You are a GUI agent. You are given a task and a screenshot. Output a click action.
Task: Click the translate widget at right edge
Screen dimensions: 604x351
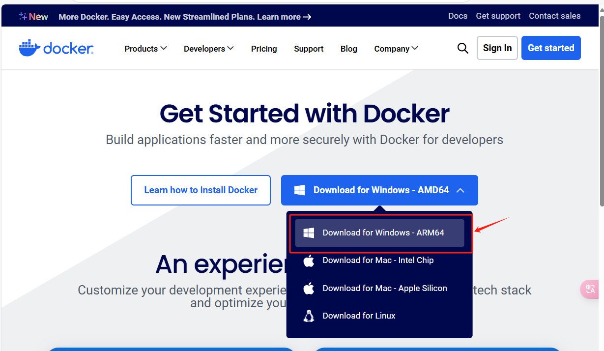591,290
